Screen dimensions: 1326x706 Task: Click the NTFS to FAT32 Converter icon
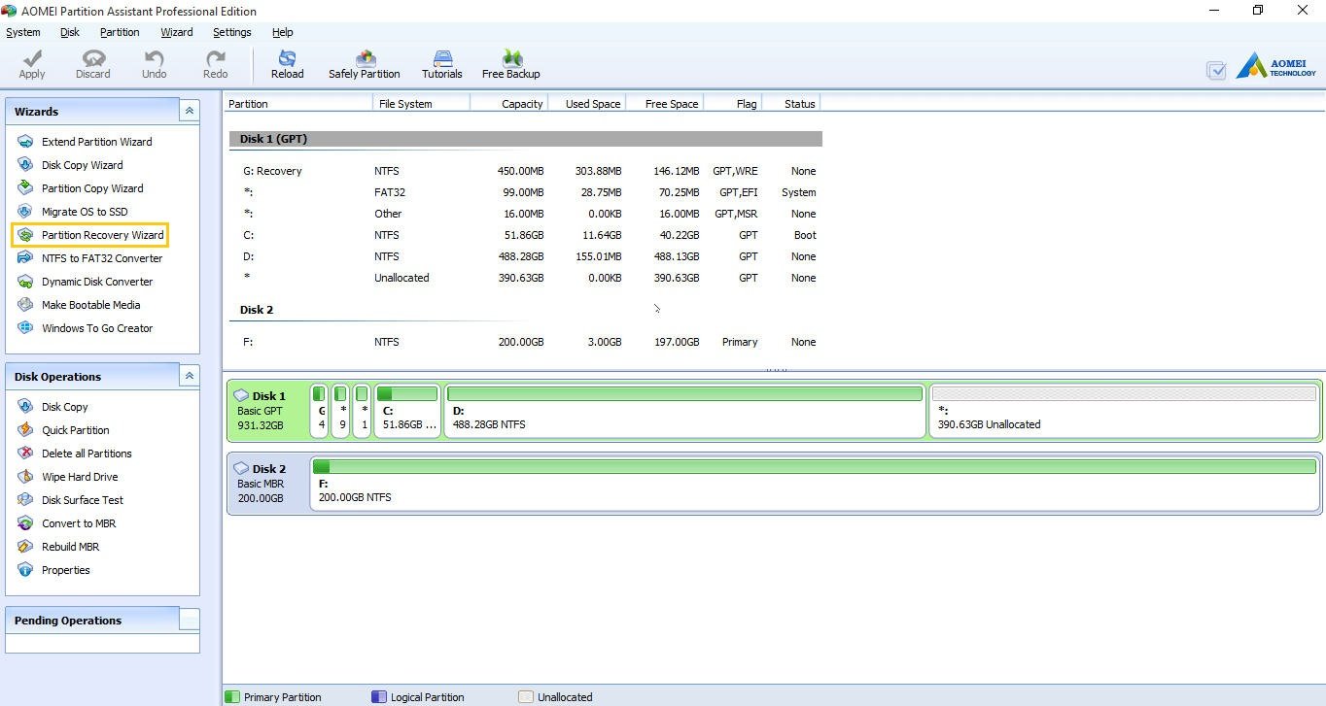25,258
